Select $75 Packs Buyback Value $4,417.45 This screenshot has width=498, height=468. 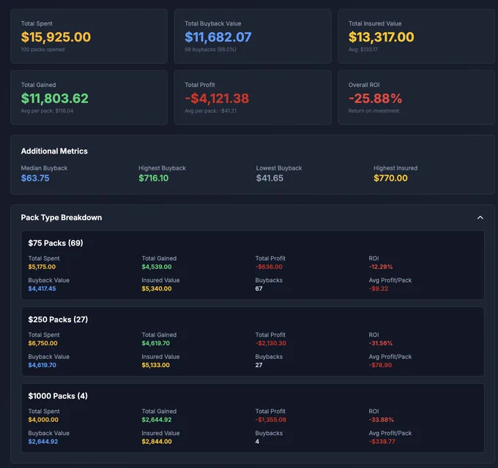42,289
